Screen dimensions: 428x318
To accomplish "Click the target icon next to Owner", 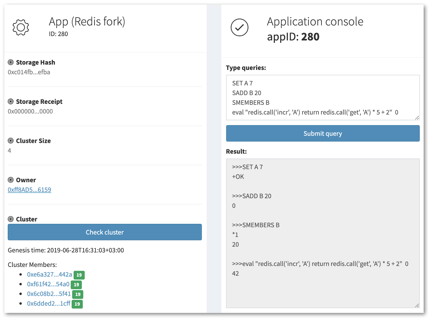I will (11, 180).
